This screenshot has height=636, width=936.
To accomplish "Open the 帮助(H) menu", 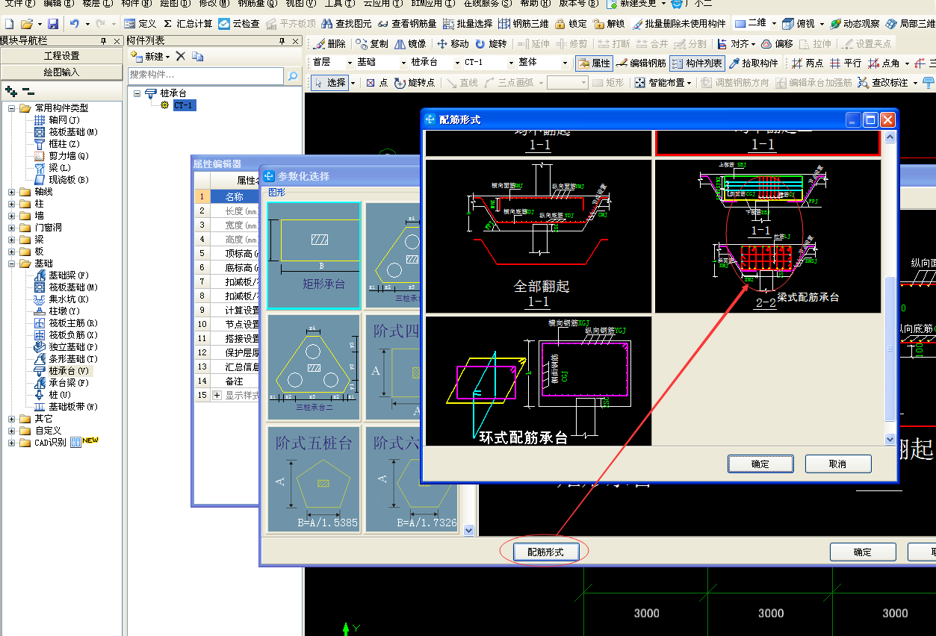I will (535, 4).
